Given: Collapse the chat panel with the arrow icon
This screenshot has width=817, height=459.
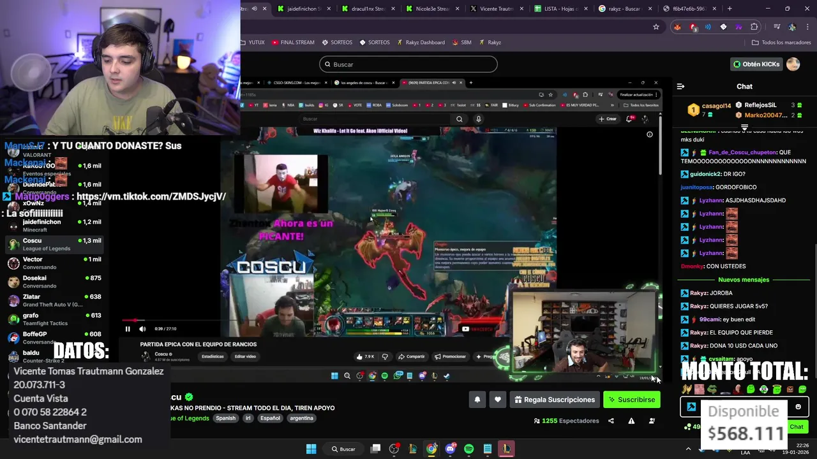Looking at the screenshot, I should tap(680, 86).
